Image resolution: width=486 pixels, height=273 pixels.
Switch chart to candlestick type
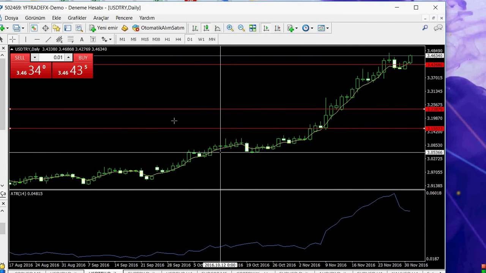tap(206, 28)
